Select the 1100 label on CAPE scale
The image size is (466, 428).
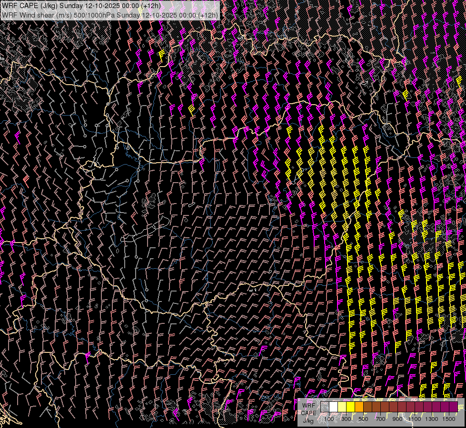pos(415,419)
